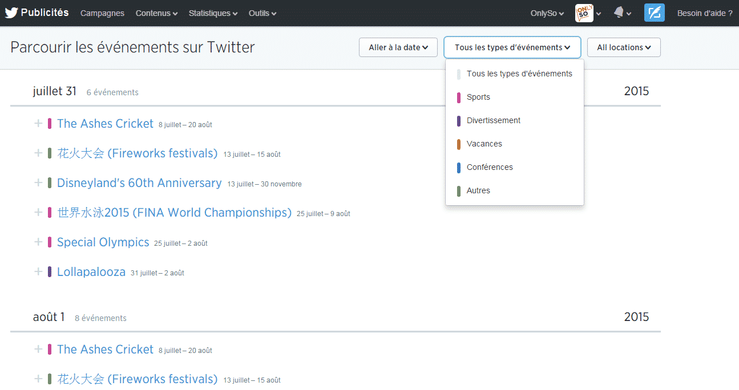Click the compose tweet quill icon

point(654,13)
